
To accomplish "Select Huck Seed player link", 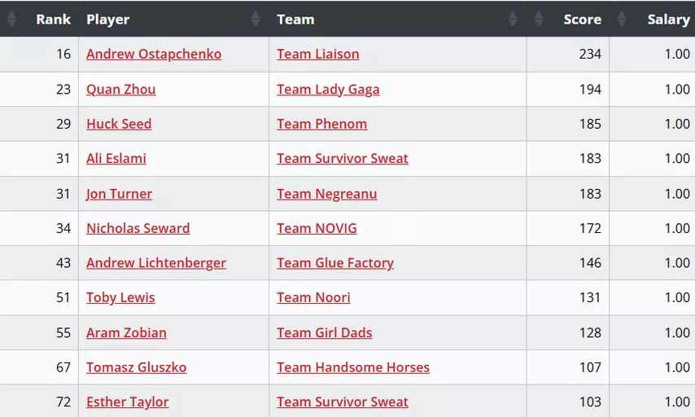I will [x=119, y=124].
